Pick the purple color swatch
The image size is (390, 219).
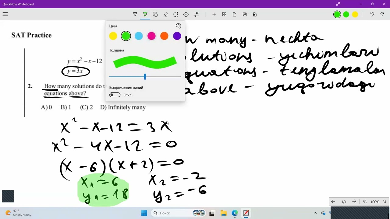click(177, 36)
